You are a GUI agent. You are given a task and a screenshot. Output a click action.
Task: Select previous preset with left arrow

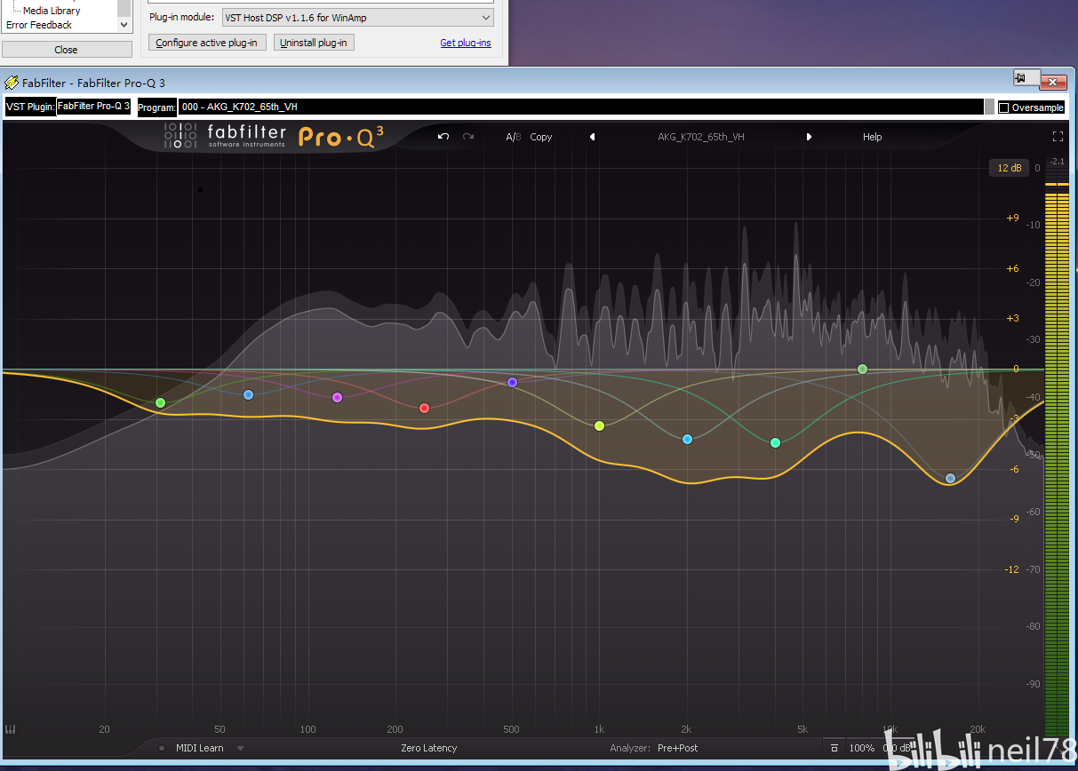click(x=593, y=137)
